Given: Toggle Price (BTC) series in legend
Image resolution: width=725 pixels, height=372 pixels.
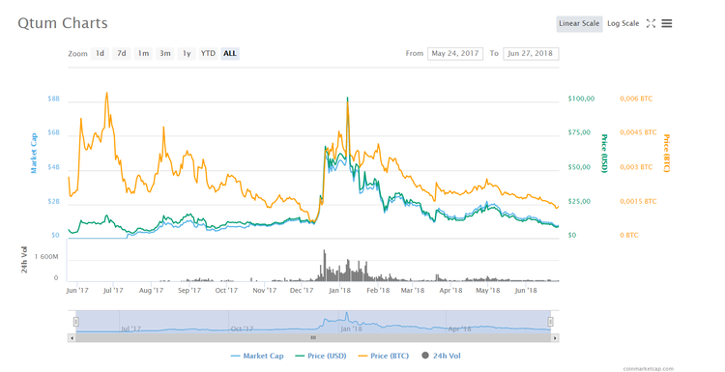Looking at the screenshot, I should pyautogui.click(x=384, y=356).
